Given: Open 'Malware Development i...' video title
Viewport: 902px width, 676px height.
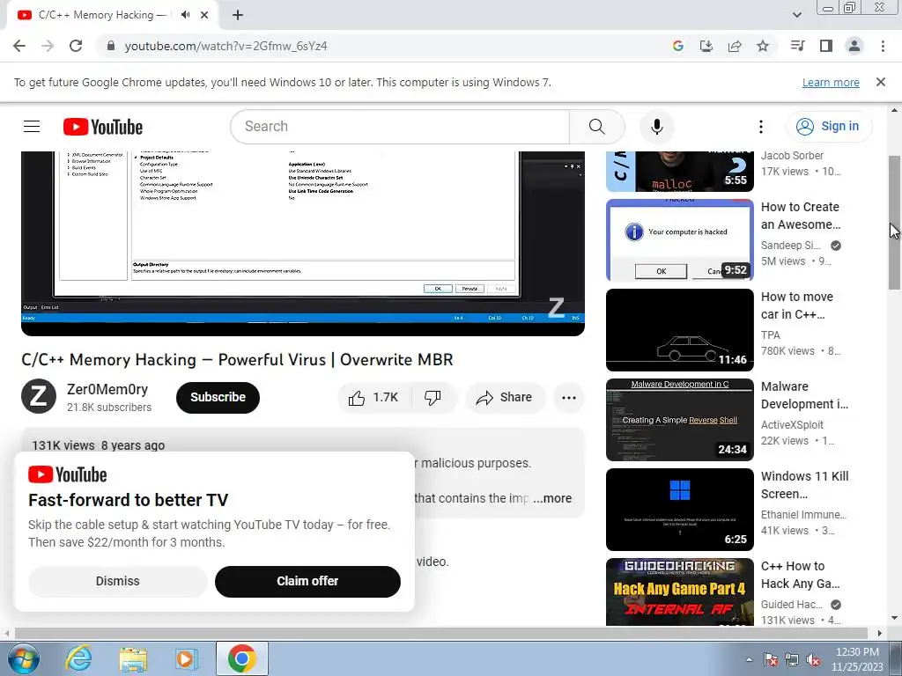Looking at the screenshot, I should point(804,395).
